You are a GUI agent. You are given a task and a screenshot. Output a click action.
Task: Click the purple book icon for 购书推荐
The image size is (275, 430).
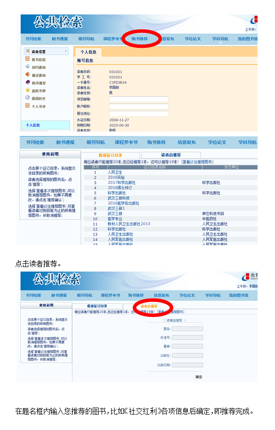coord(28,82)
